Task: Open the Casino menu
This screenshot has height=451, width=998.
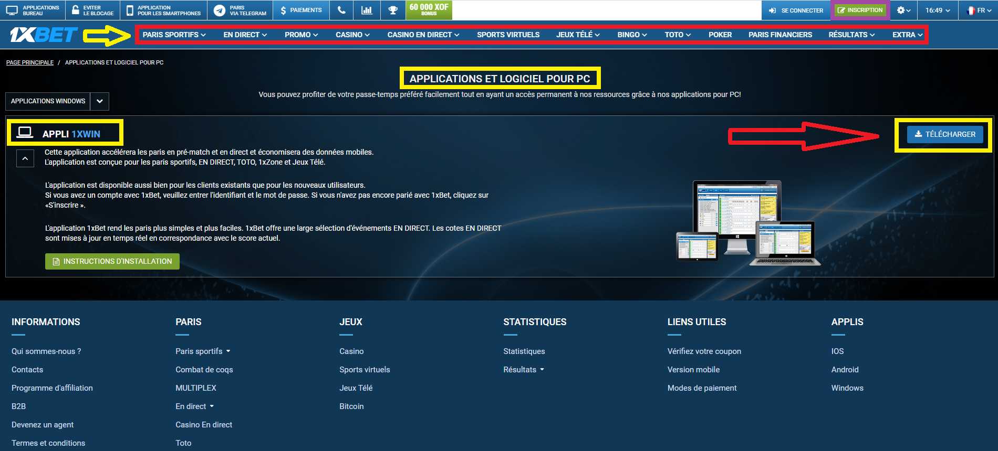Action: pos(353,35)
